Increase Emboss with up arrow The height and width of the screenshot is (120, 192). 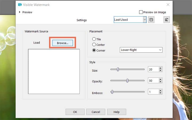point(160,90)
